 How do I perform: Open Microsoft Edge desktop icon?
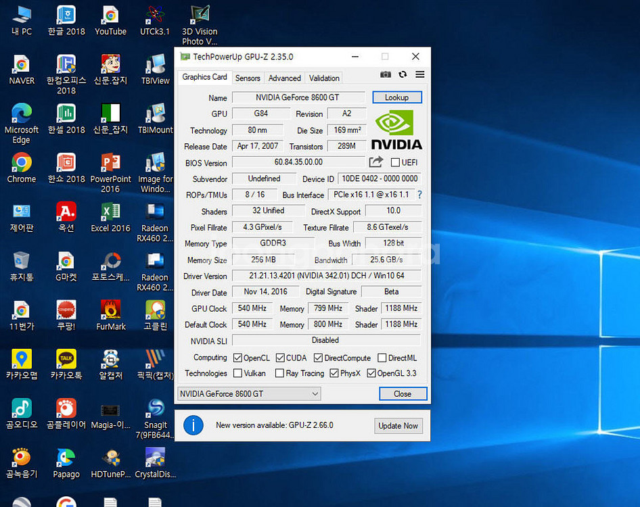tap(22, 124)
